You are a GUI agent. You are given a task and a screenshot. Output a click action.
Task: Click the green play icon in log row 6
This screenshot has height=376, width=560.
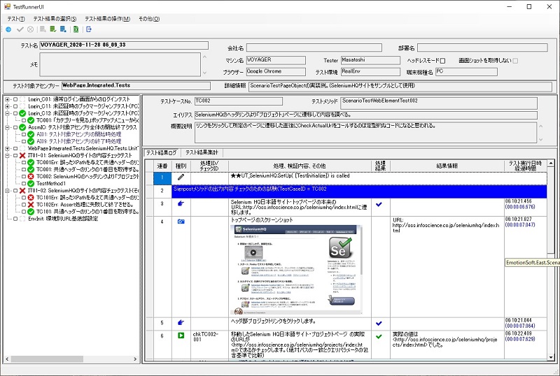(x=181, y=335)
